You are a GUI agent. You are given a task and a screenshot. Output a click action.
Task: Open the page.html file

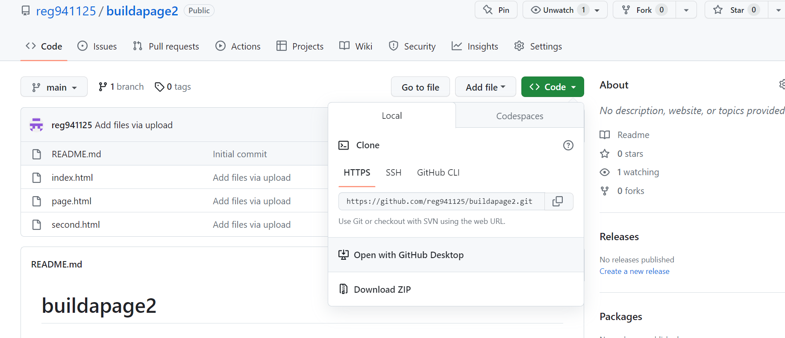pos(71,201)
